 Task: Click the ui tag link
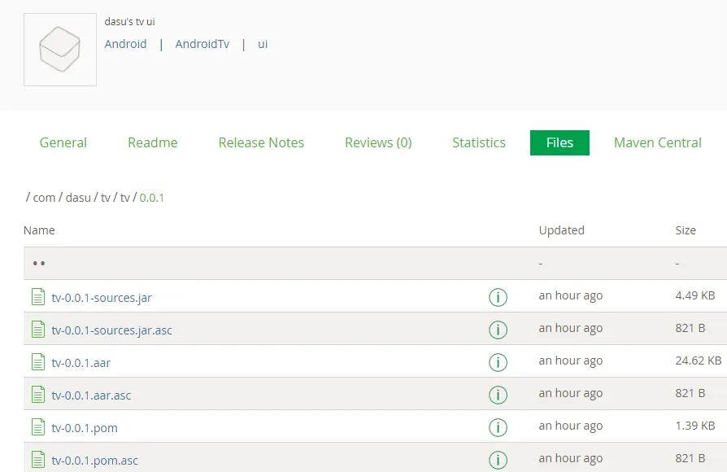coord(263,44)
